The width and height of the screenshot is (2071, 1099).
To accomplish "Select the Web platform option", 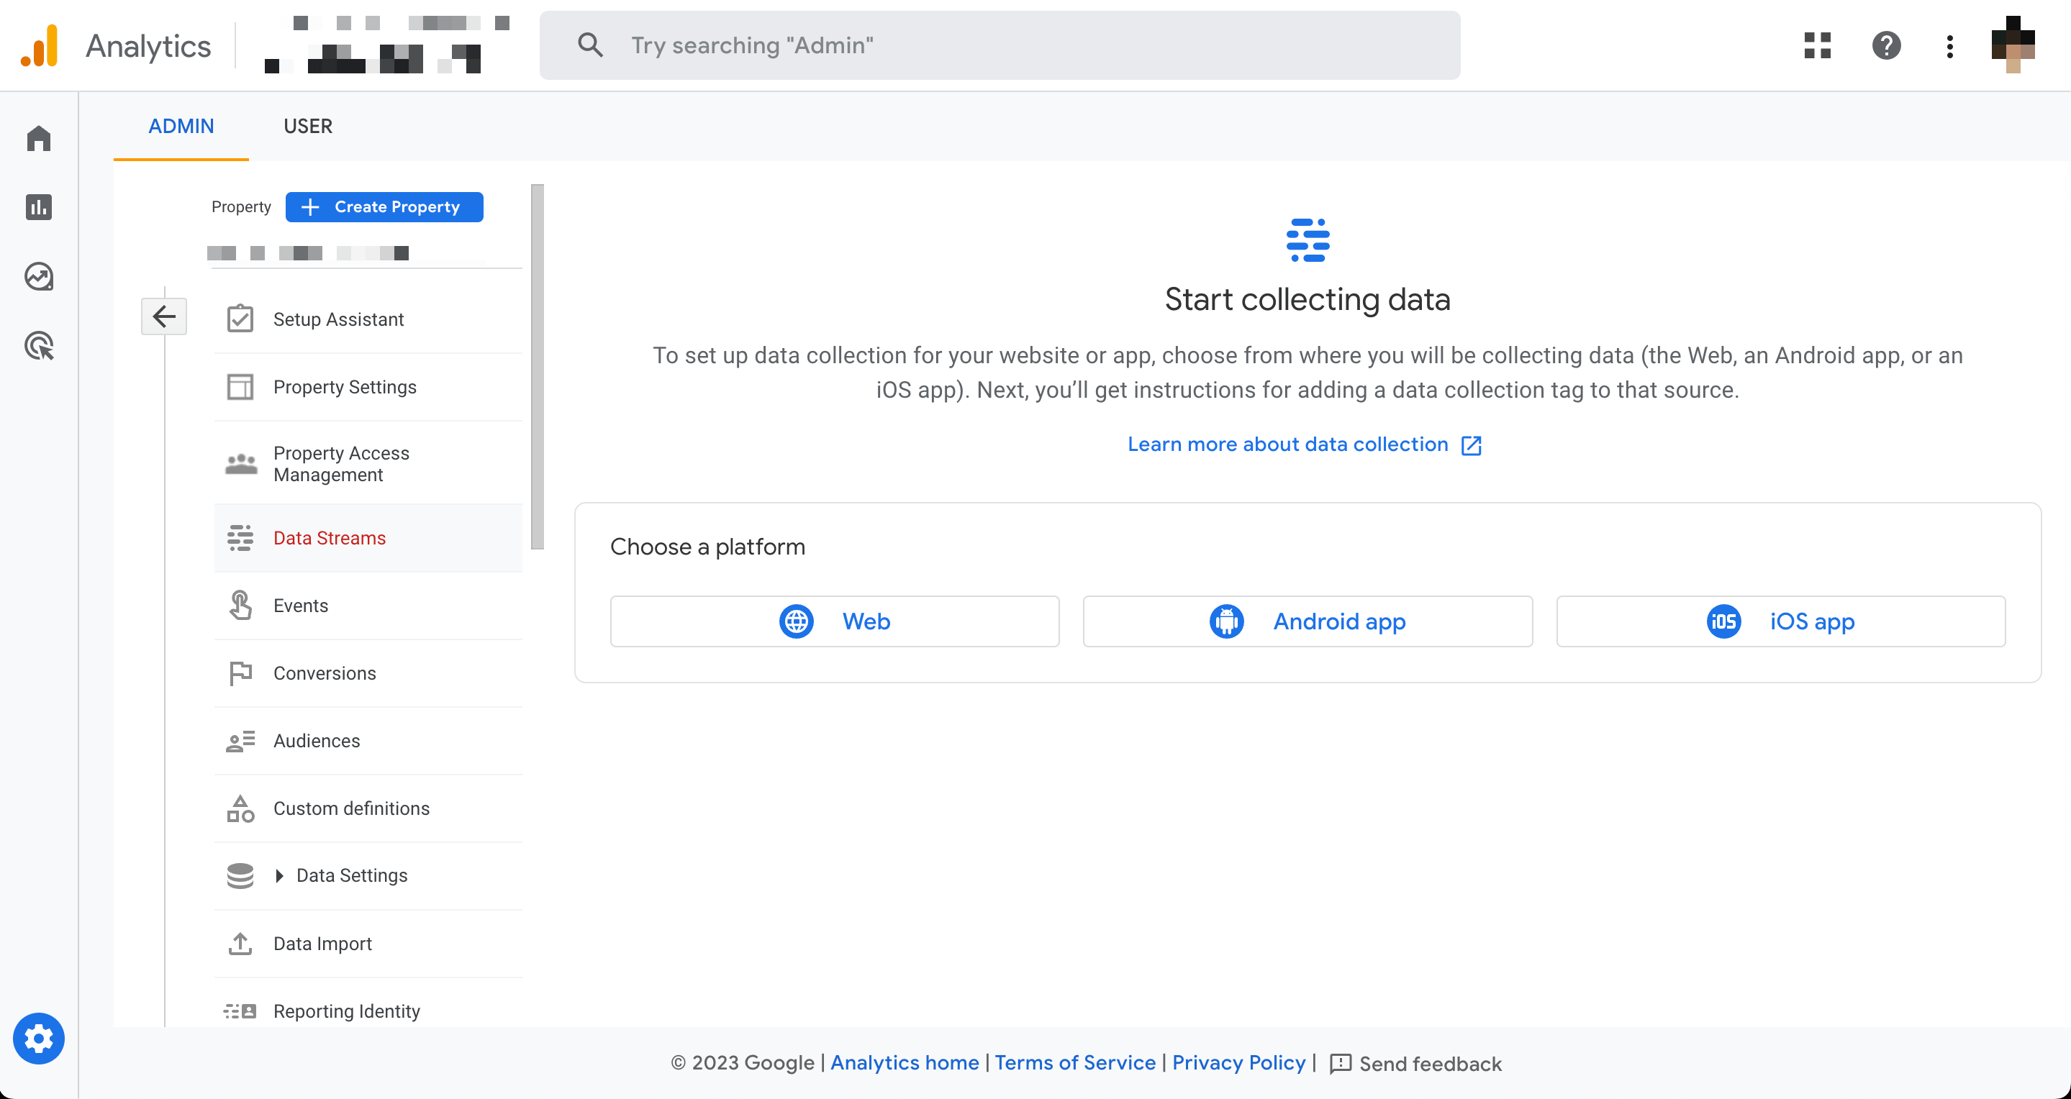I will (x=834, y=620).
